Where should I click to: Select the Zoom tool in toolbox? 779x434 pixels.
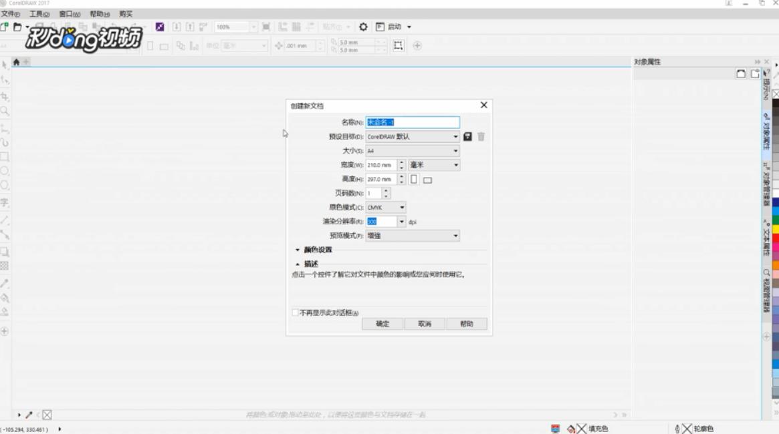point(5,111)
